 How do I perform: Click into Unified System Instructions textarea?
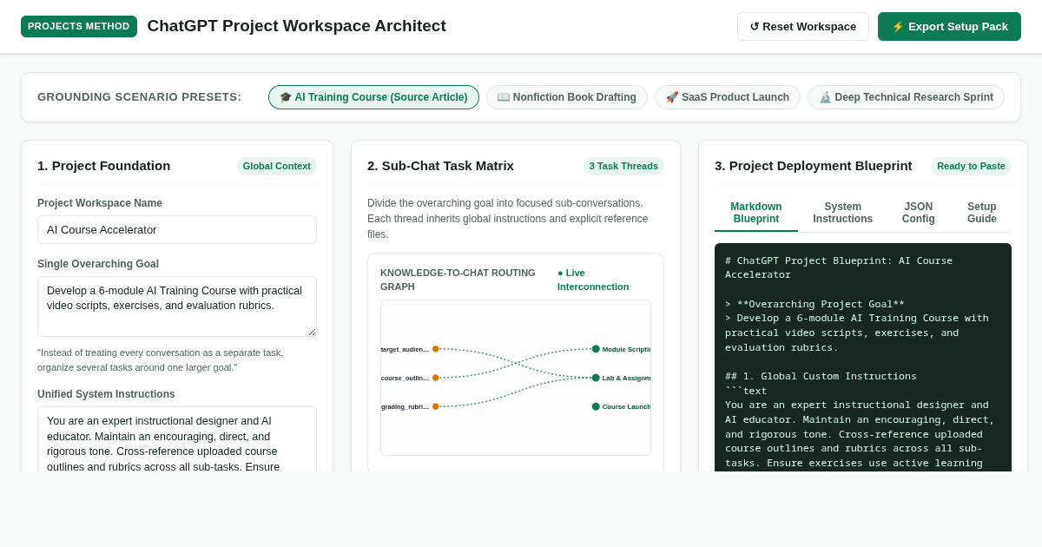tap(177, 439)
